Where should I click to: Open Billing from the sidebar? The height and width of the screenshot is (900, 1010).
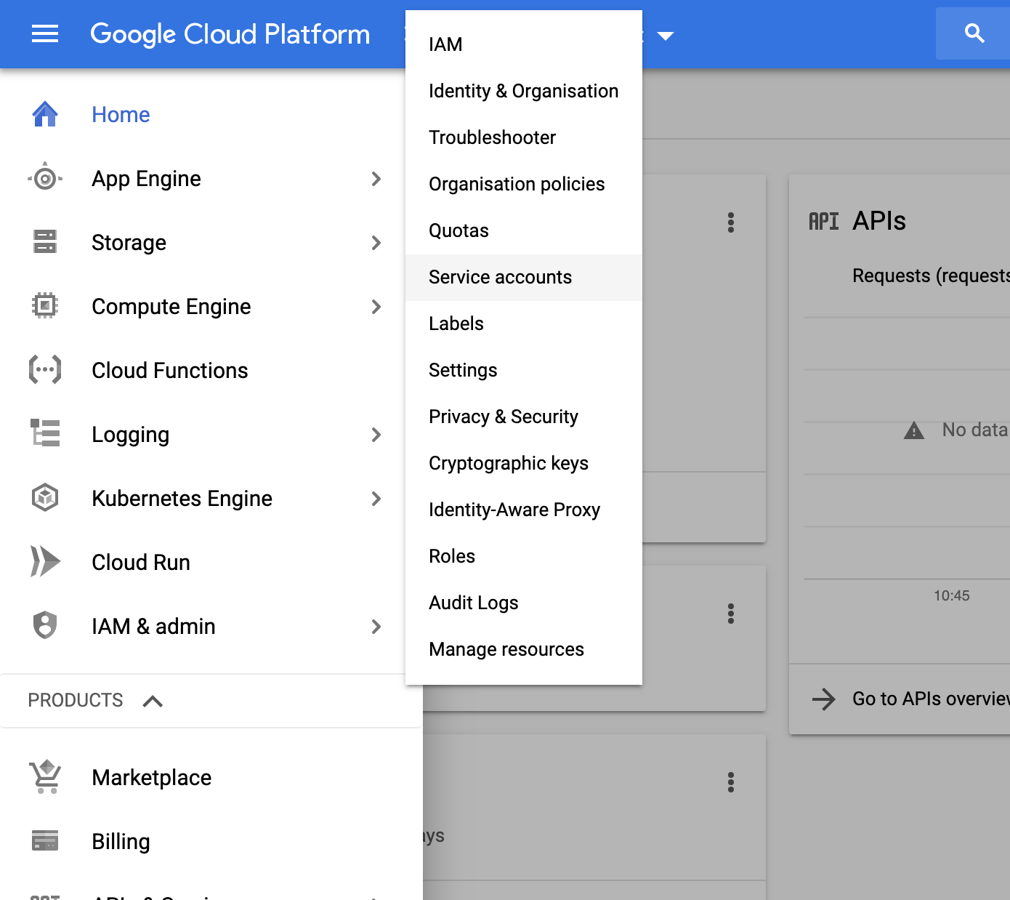121,841
